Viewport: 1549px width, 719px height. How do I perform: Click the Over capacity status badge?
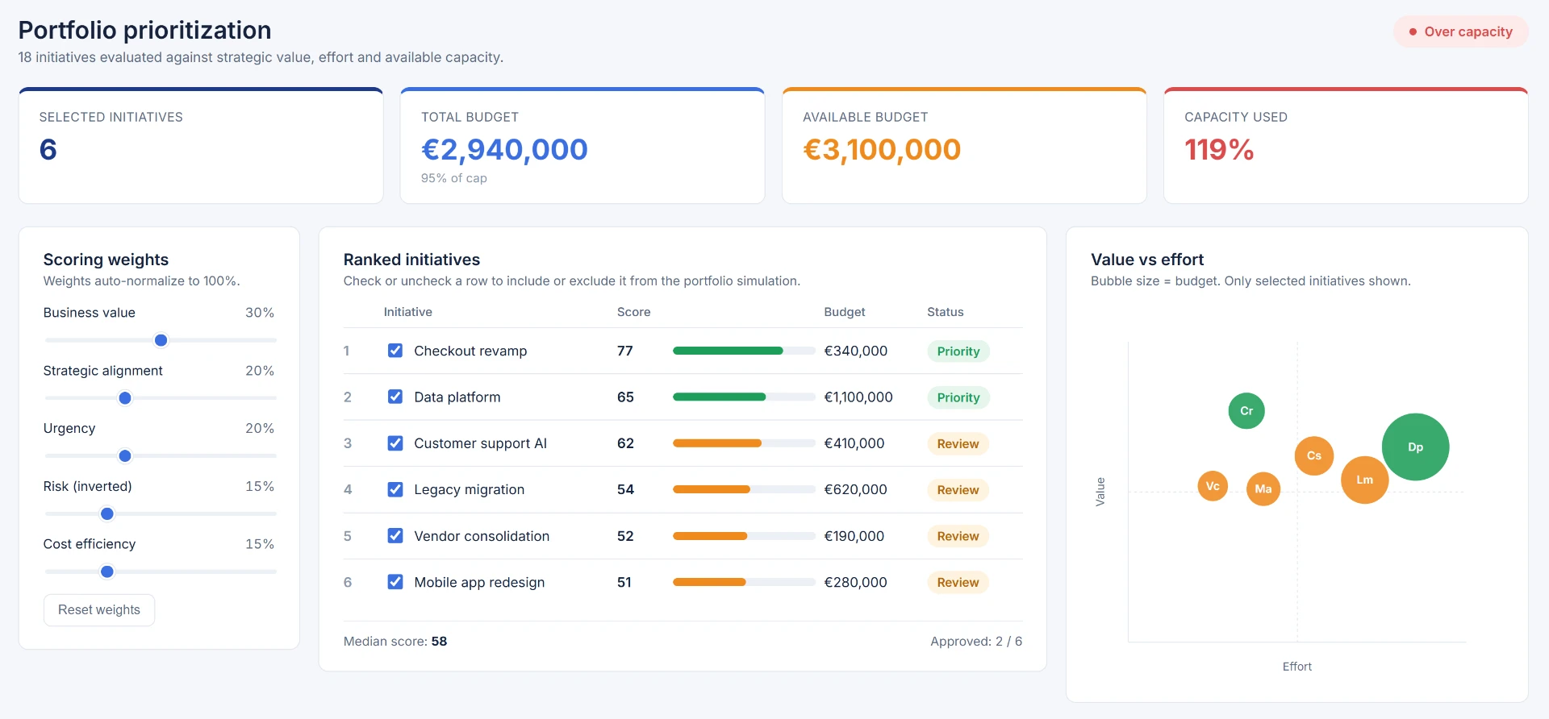click(x=1460, y=31)
